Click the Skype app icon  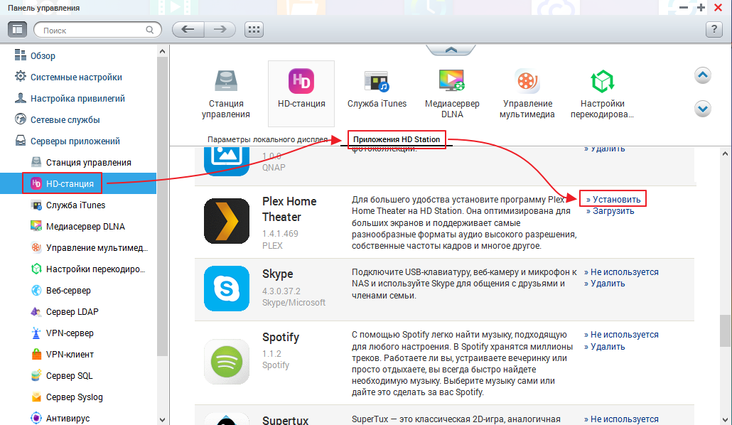pyautogui.click(x=227, y=288)
